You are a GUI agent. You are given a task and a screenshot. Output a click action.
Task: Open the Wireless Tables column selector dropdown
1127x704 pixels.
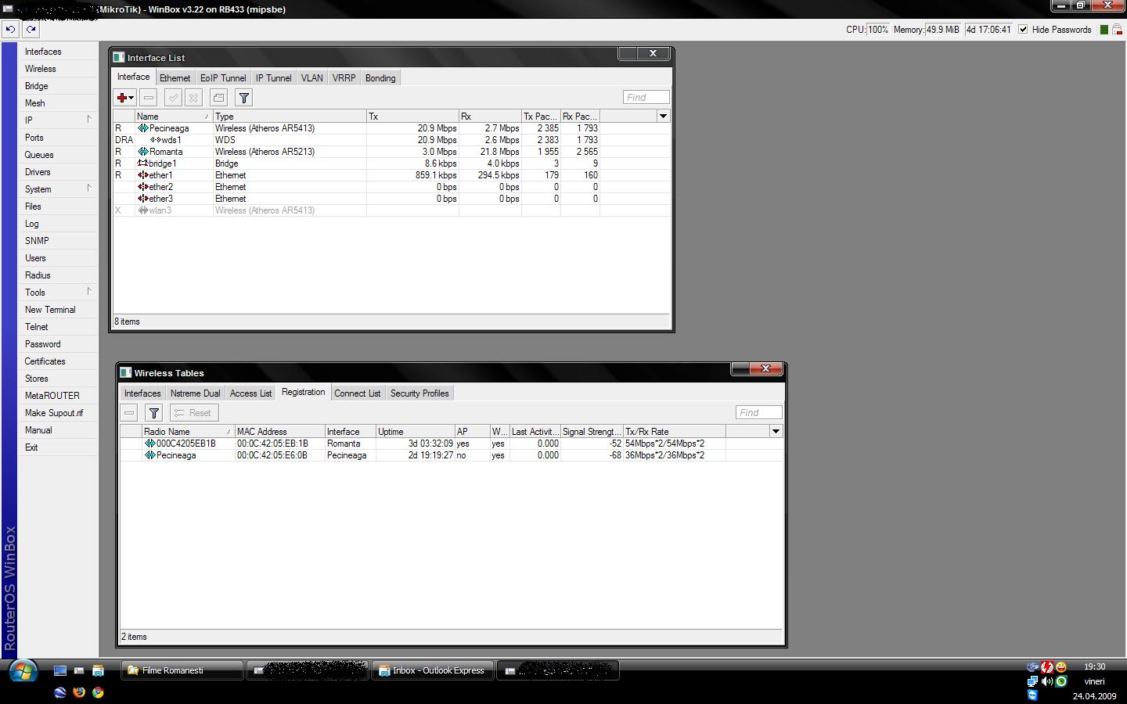(776, 432)
